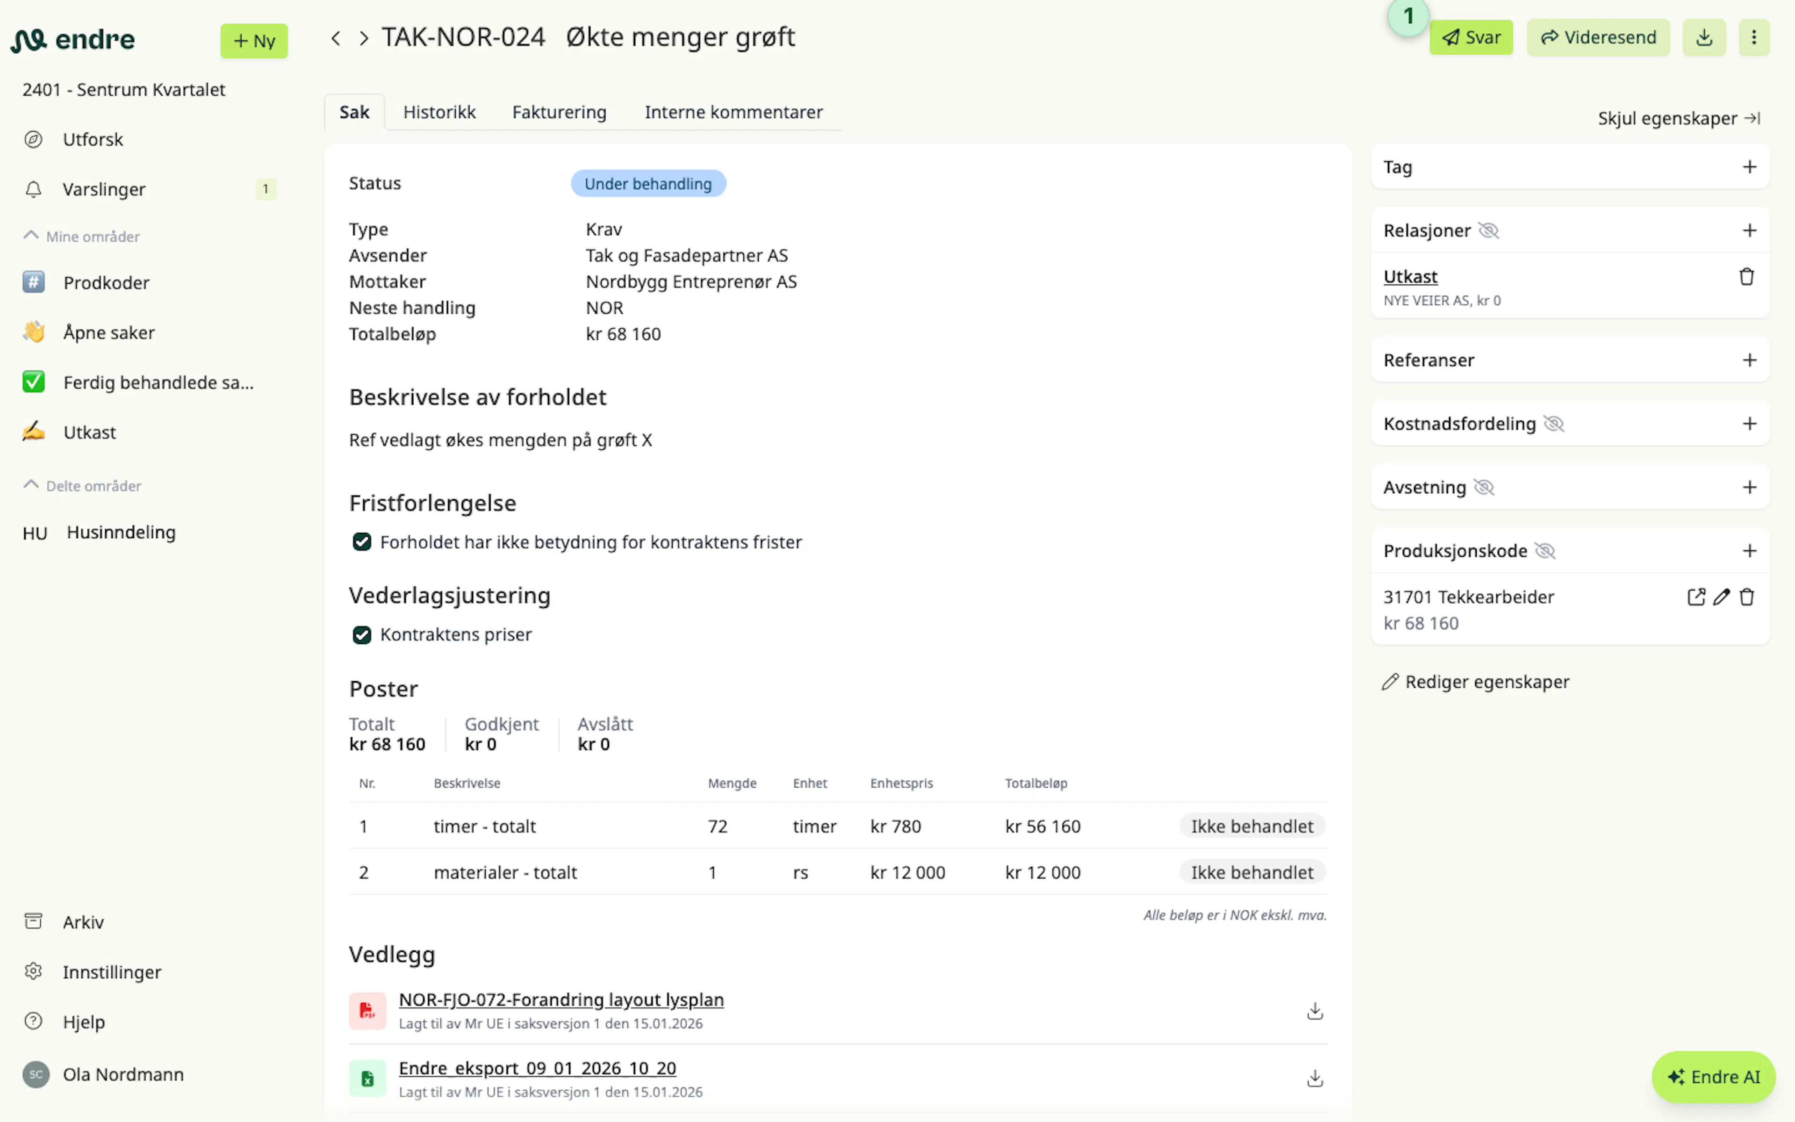
Task: Switch to Interne kommentarer tab
Action: point(733,112)
